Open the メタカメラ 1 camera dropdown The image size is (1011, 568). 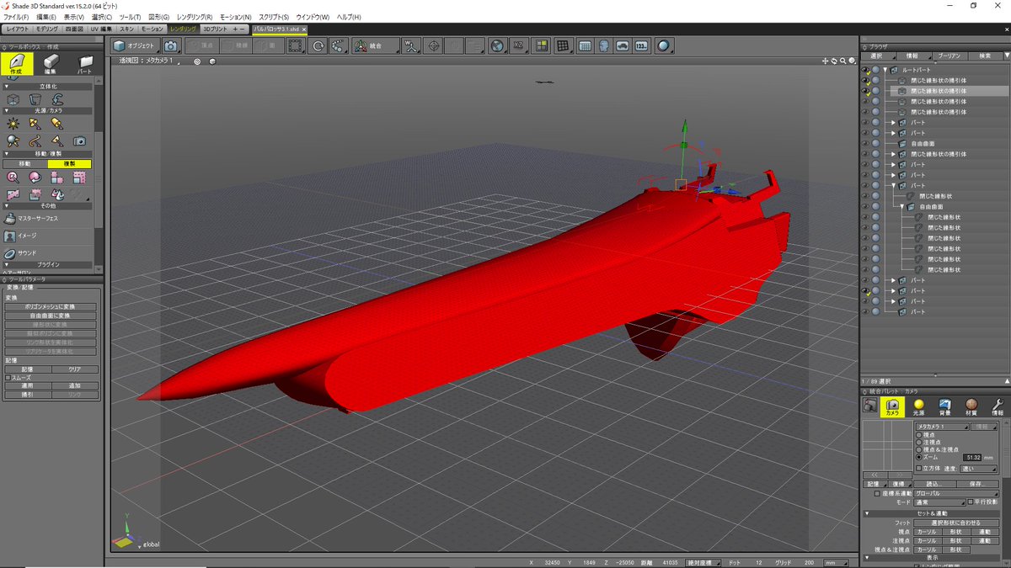[x=942, y=427]
